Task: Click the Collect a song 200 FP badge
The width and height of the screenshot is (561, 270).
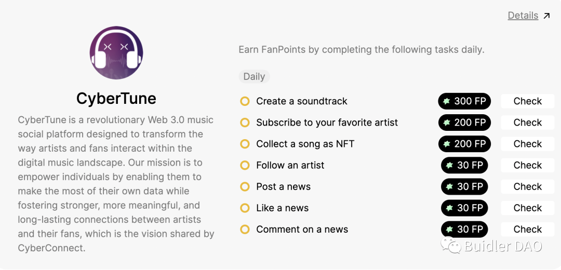Action: (464, 144)
